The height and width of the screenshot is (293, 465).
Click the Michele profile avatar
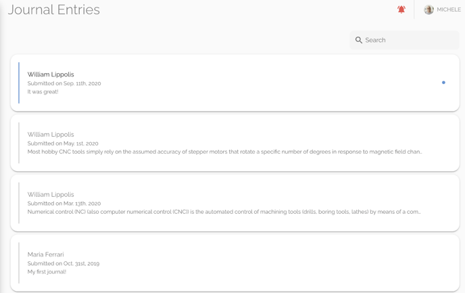click(429, 9)
